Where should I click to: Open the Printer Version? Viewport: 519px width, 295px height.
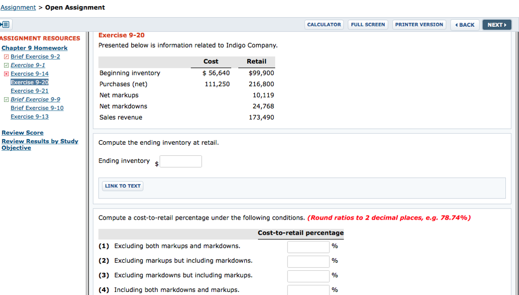point(419,24)
